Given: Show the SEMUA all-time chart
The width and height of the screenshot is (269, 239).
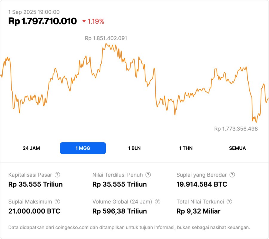Looking at the screenshot, I should (237, 148).
